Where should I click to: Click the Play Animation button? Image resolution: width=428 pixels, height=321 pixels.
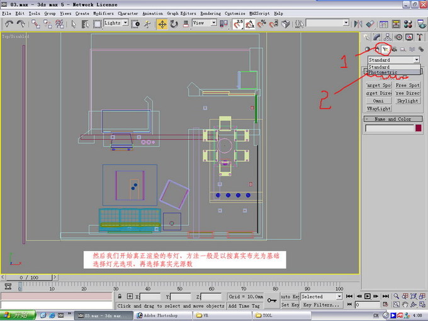coord(368,296)
